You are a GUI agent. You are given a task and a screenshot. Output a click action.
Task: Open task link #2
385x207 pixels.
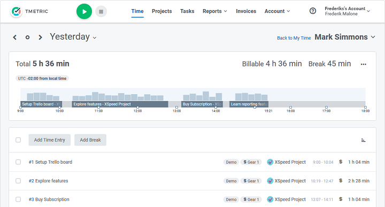31,181
